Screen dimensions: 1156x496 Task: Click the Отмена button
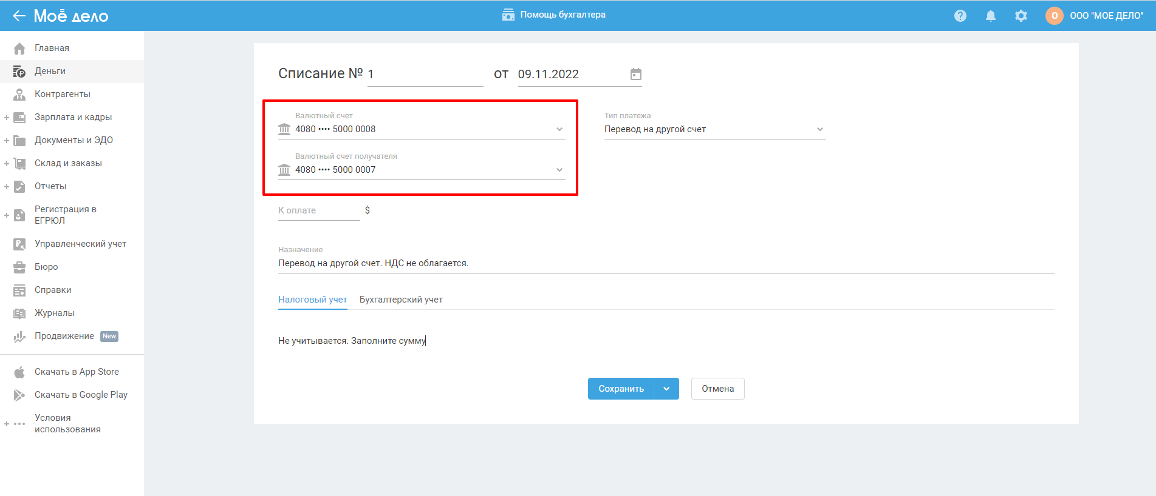pyautogui.click(x=718, y=389)
